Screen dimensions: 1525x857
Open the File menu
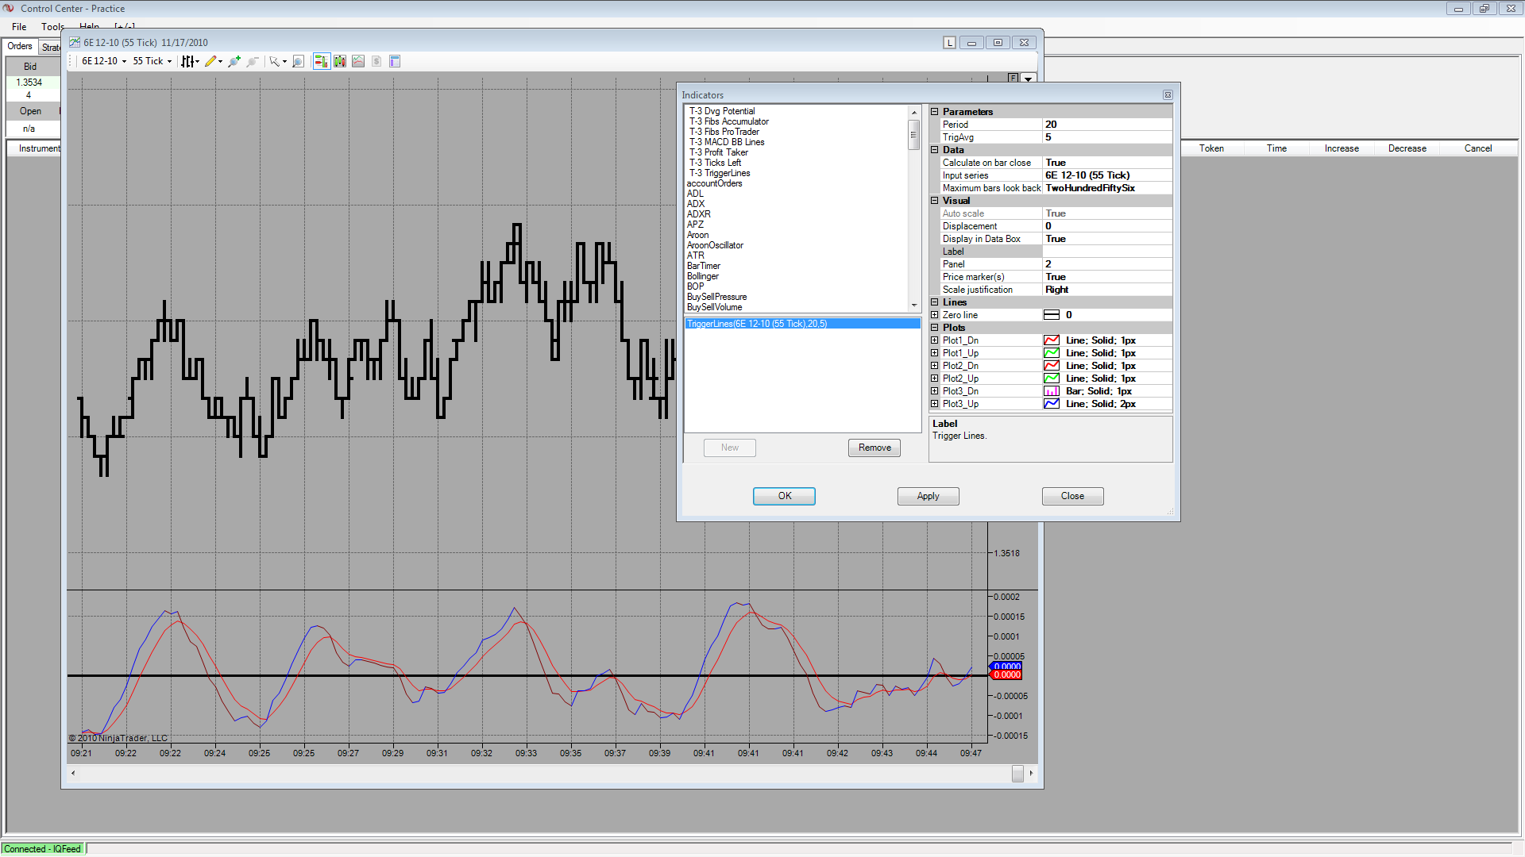pos(19,27)
